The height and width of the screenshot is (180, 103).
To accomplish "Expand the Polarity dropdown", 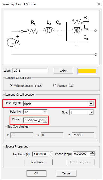I will pos(45,112).
